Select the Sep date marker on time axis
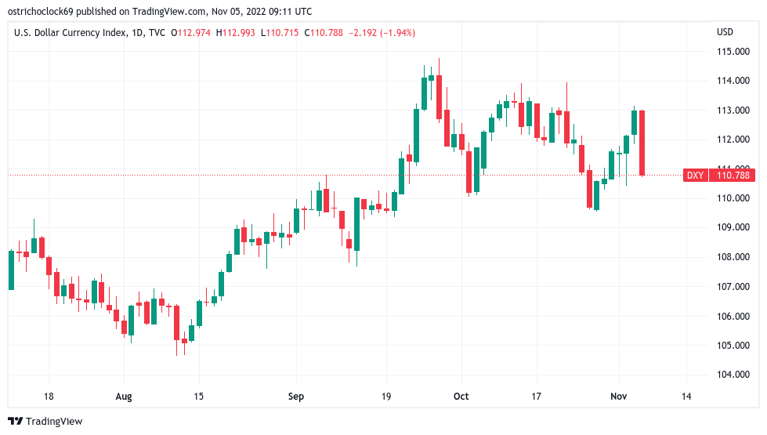The image size is (767, 435). (x=295, y=397)
